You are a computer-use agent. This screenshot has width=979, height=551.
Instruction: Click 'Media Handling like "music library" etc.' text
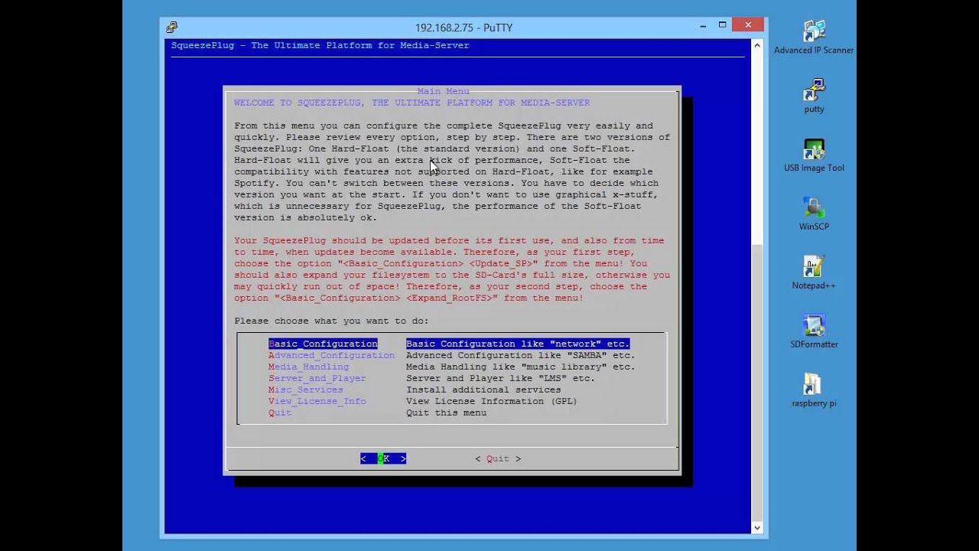coord(521,367)
